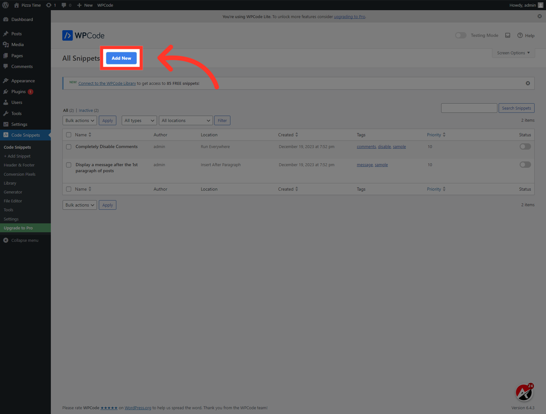Click the Code Snippets menu icon
Image resolution: width=546 pixels, height=414 pixels.
tap(6, 135)
